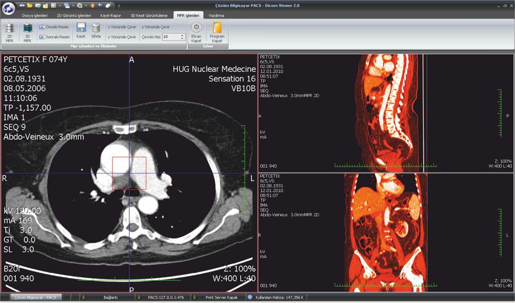515x303 pixels.
Task: Click y Yönünde Çevir
Action: click(x=122, y=37)
